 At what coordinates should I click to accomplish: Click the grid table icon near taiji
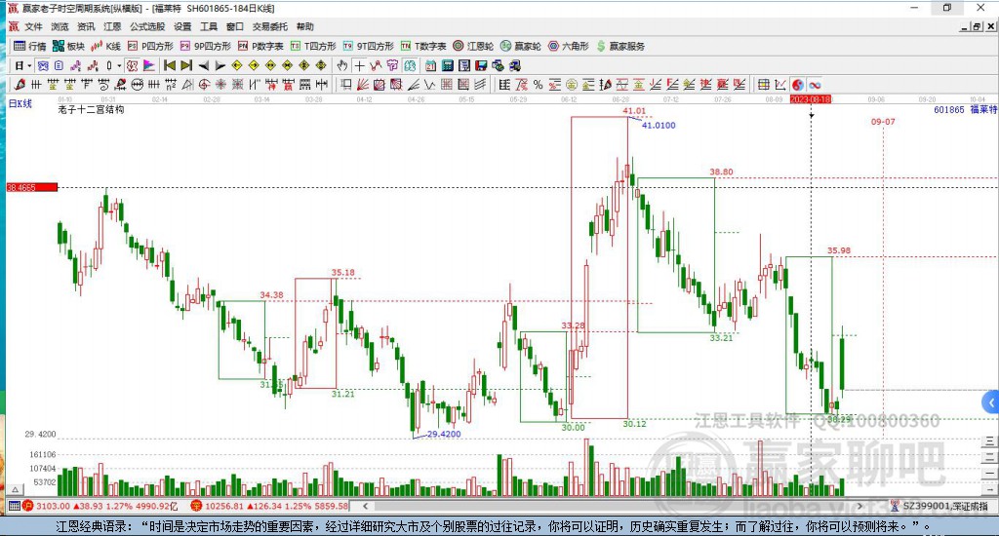pyautogui.click(x=763, y=84)
